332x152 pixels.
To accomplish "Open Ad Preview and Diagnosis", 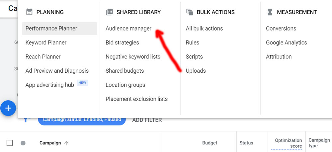I will point(57,71).
